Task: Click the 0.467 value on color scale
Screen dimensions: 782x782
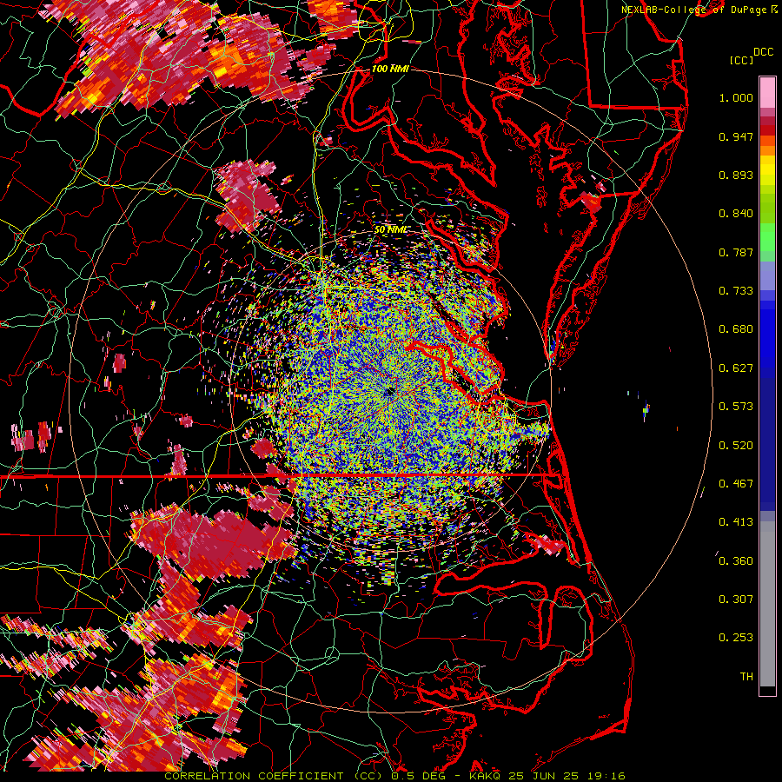Action: click(x=736, y=484)
